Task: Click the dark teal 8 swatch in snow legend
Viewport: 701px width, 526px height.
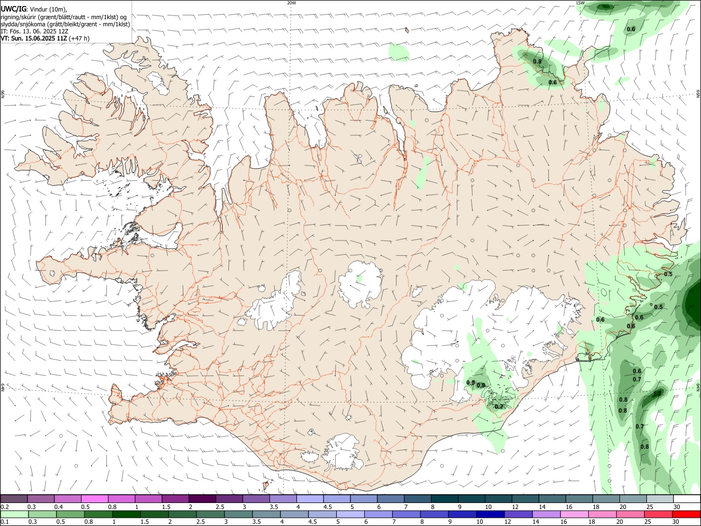Action: coord(445,499)
